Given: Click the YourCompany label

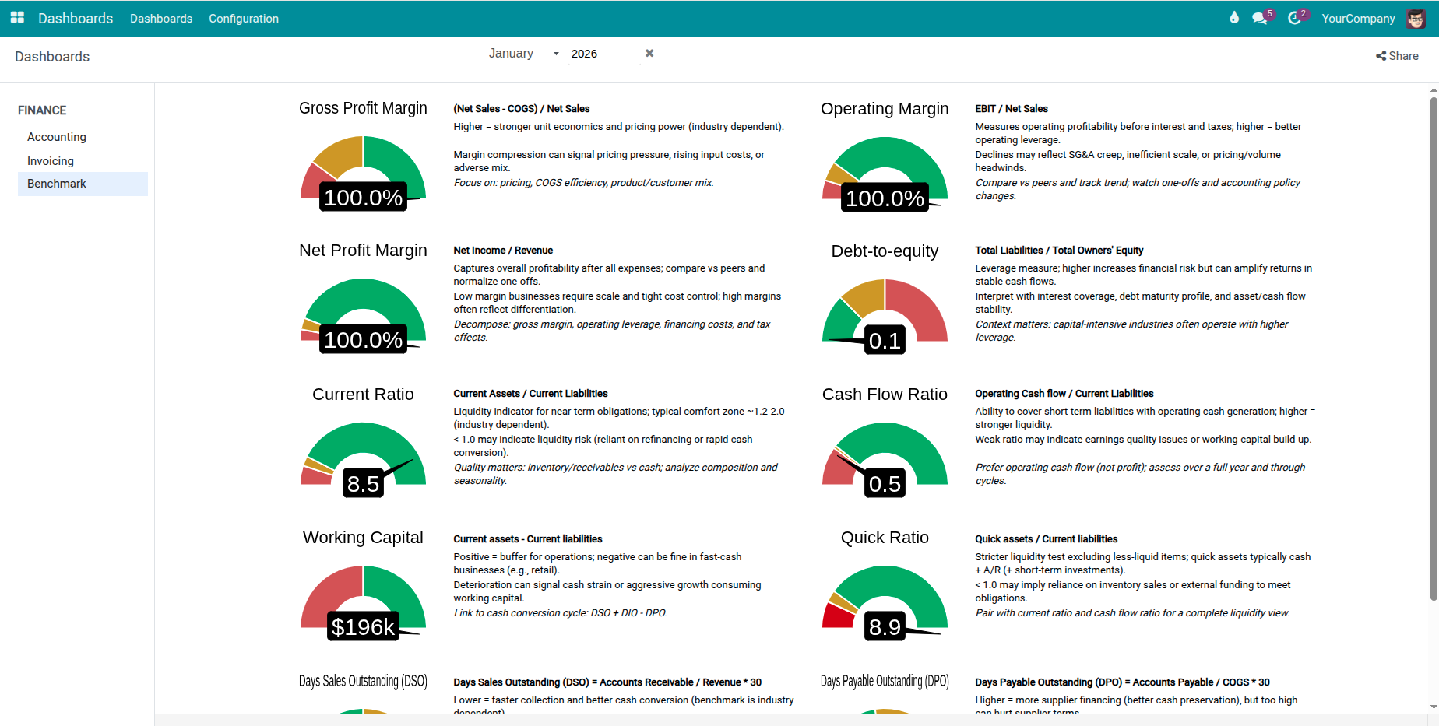Looking at the screenshot, I should (1358, 18).
